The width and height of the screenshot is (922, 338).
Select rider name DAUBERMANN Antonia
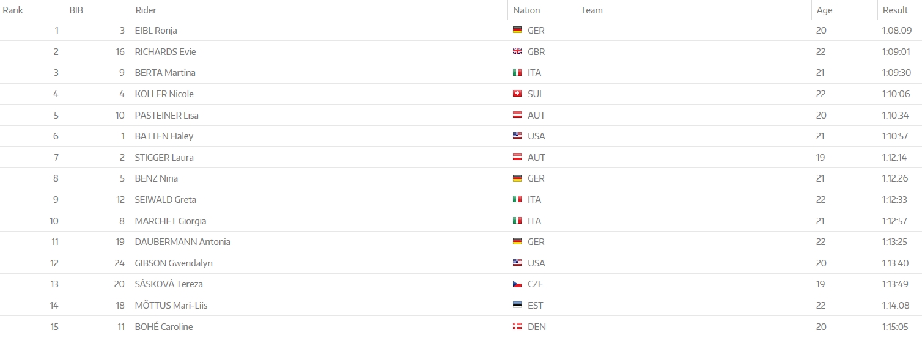[182, 242]
